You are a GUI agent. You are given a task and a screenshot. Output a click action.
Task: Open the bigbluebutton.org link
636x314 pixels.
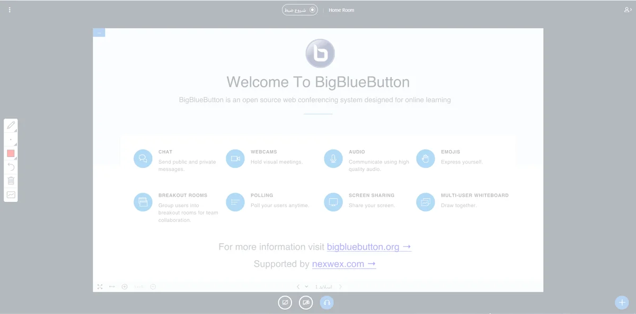368,247
